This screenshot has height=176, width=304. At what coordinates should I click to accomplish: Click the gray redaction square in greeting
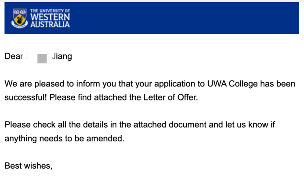(42, 59)
